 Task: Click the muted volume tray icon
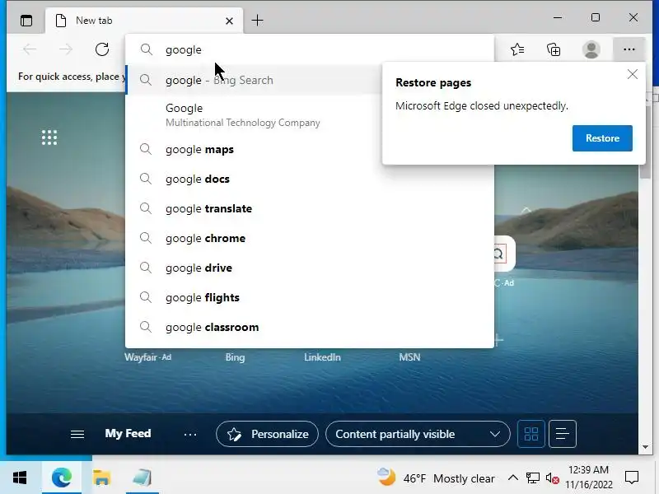point(552,478)
